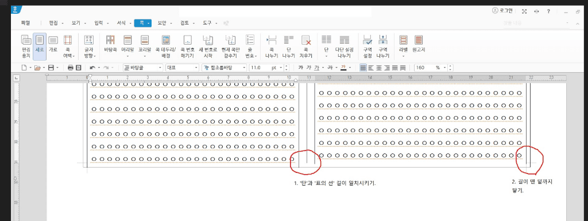Open the 편집 용지 page setup icon
588x221 pixels.
26,47
